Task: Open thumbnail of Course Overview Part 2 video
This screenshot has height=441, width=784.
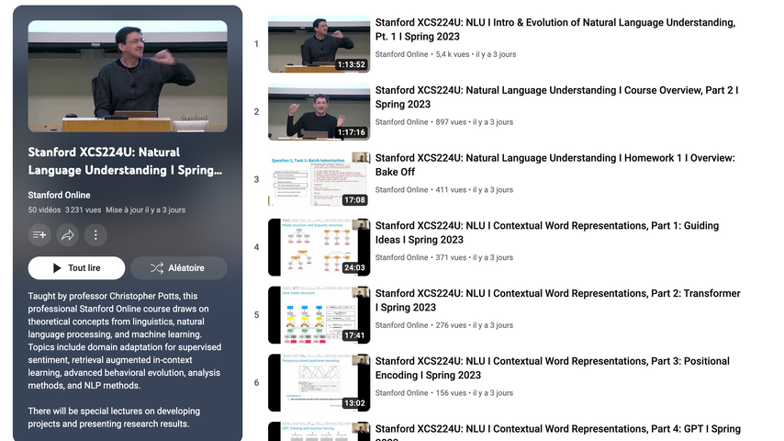Action: (x=319, y=111)
